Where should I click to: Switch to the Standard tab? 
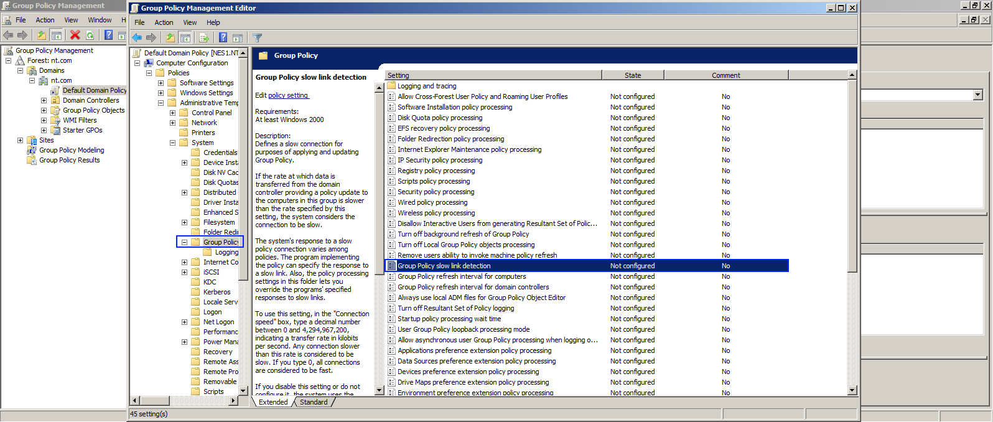pos(314,402)
